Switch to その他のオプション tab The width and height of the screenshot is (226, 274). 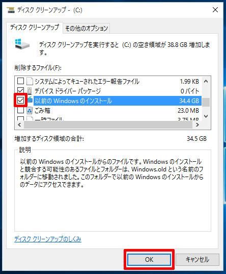pyautogui.click(x=87, y=28)
